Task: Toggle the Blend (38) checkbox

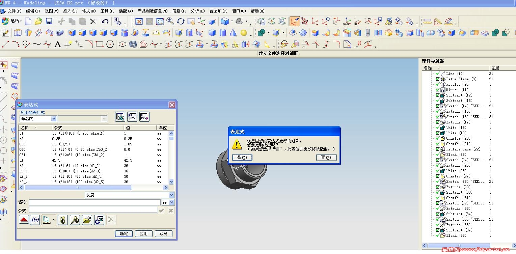Action: point(437,235)
